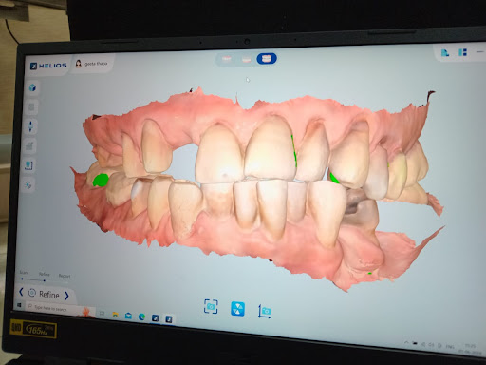The image size is (486, 365).
Task: Select the fourth greyed sidebar tool
Action: point(29,145)
